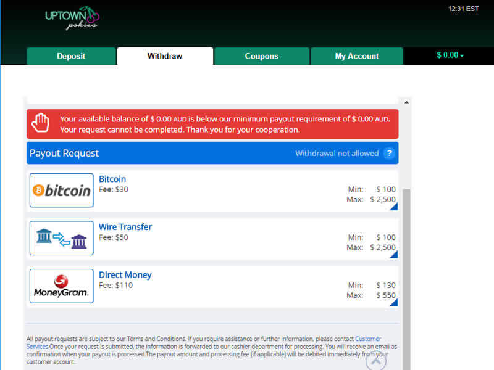Click the 12:31 EST clock text
The height and width of the screenshot is (370, 494).
(x=464, y=9)
